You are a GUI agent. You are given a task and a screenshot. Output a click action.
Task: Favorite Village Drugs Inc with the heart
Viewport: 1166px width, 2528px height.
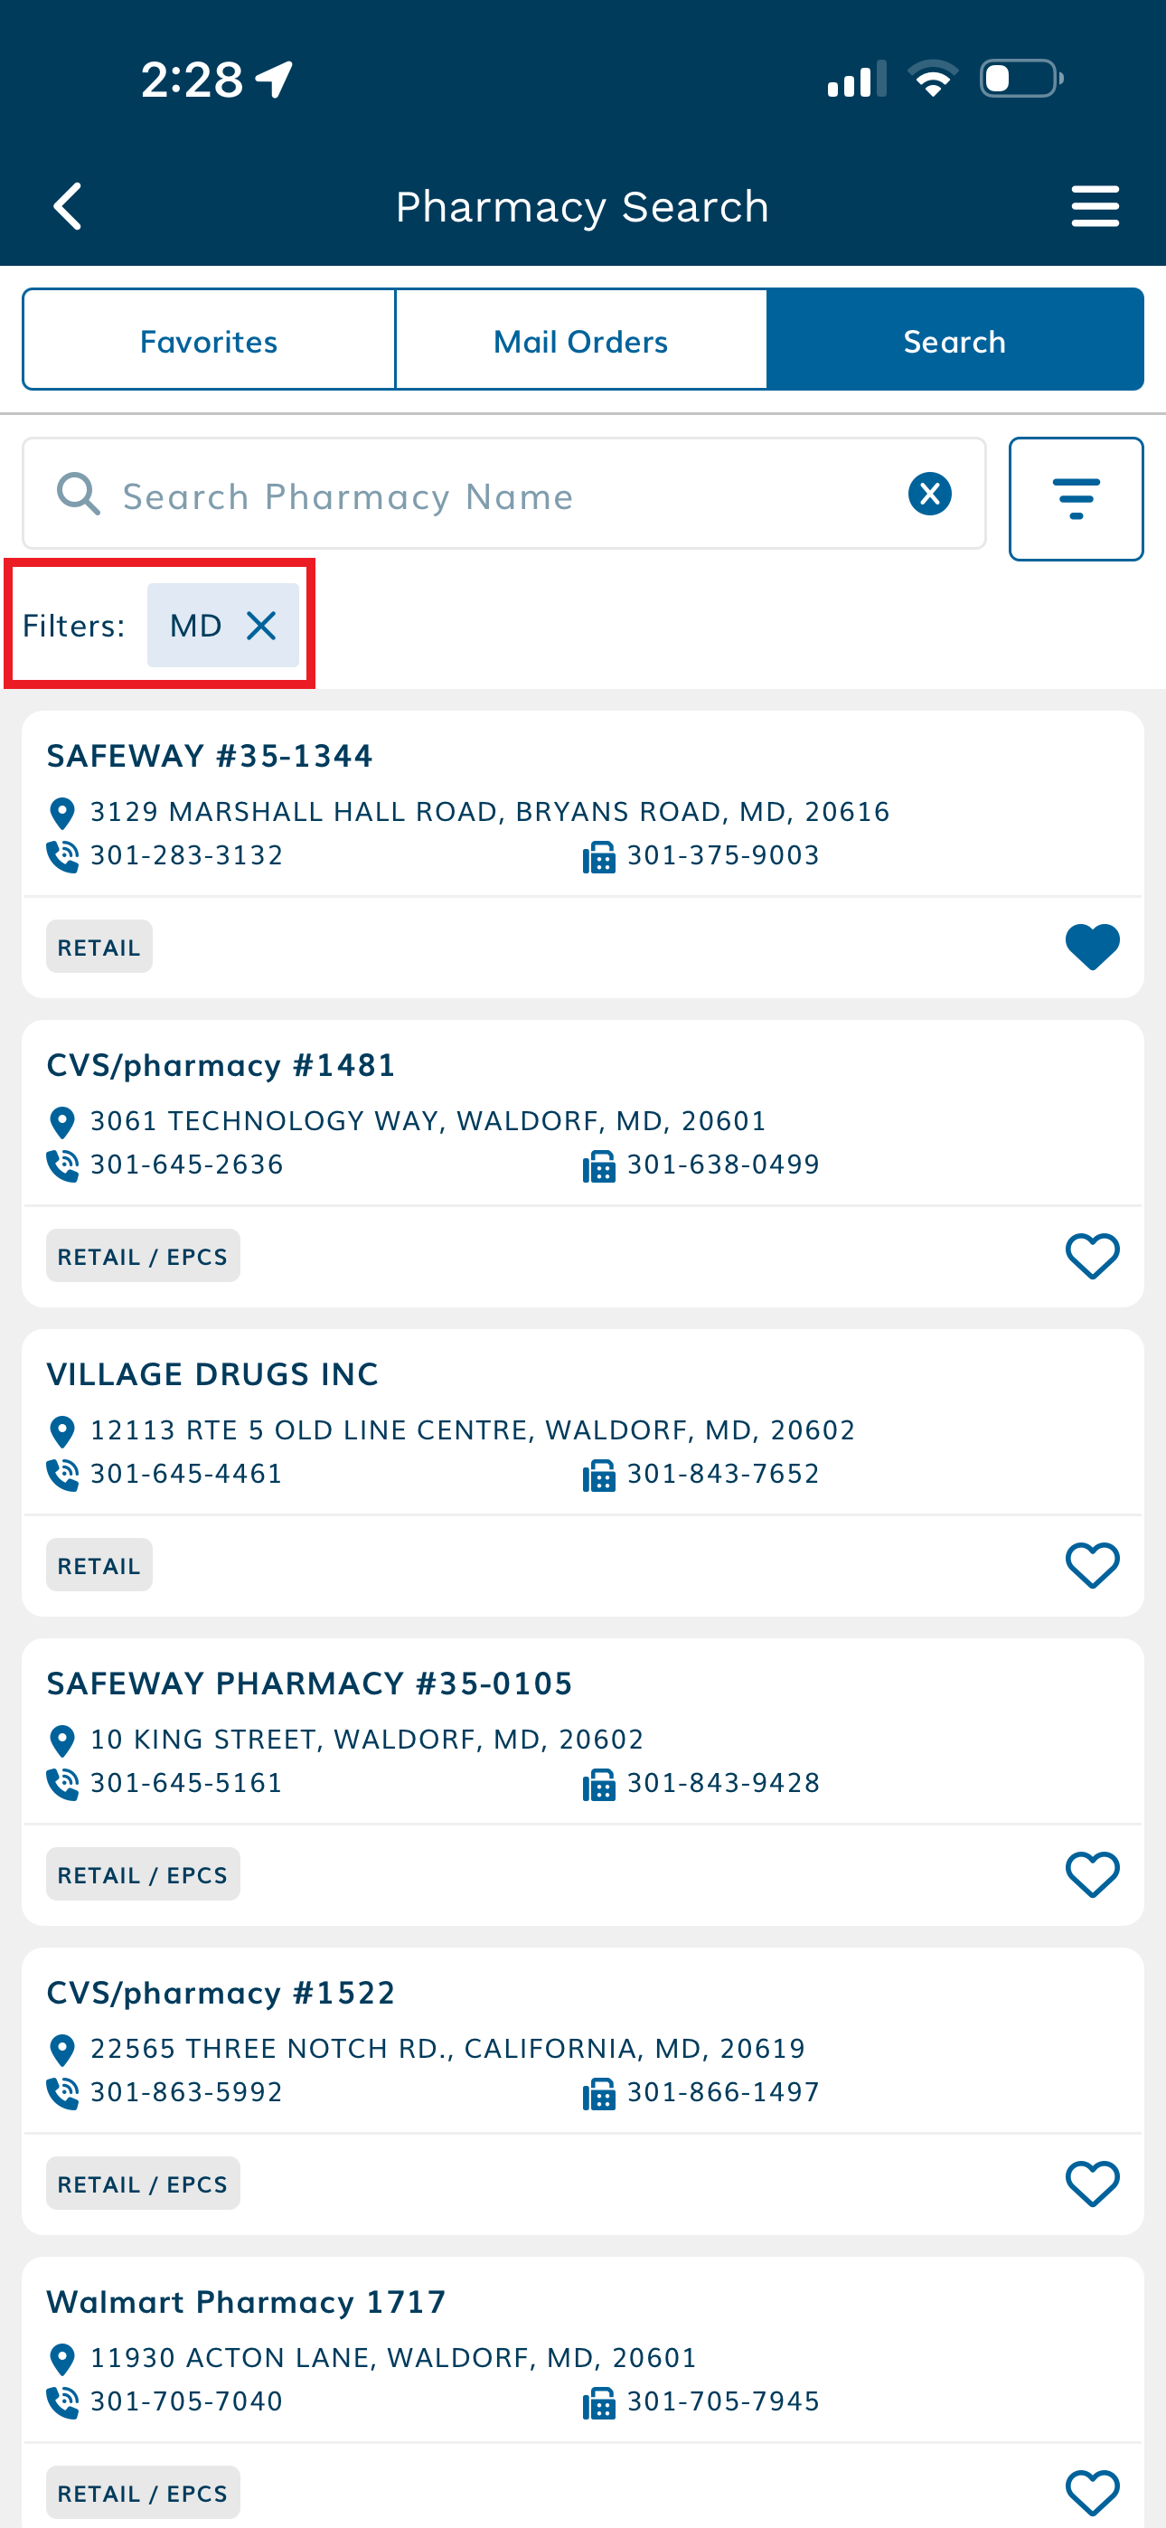click(1091, 1565)
